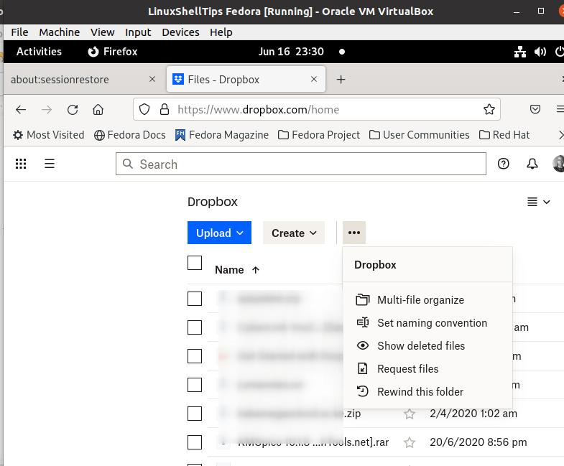Open the list view layout dropdown
The height and width of the screenshot is (466, 564).
point(538,202)
